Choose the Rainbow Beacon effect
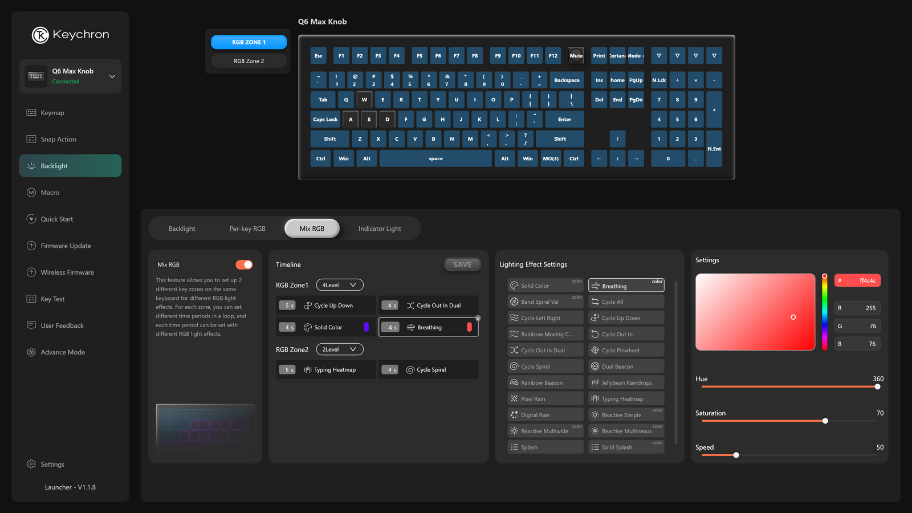912x513 pixels. pos(545,382)
